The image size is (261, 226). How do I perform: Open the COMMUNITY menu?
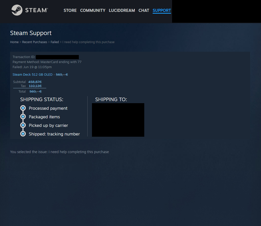pos(93,11)
